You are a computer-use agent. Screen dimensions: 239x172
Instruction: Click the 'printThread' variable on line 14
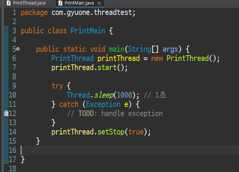[x=73, y=132]
